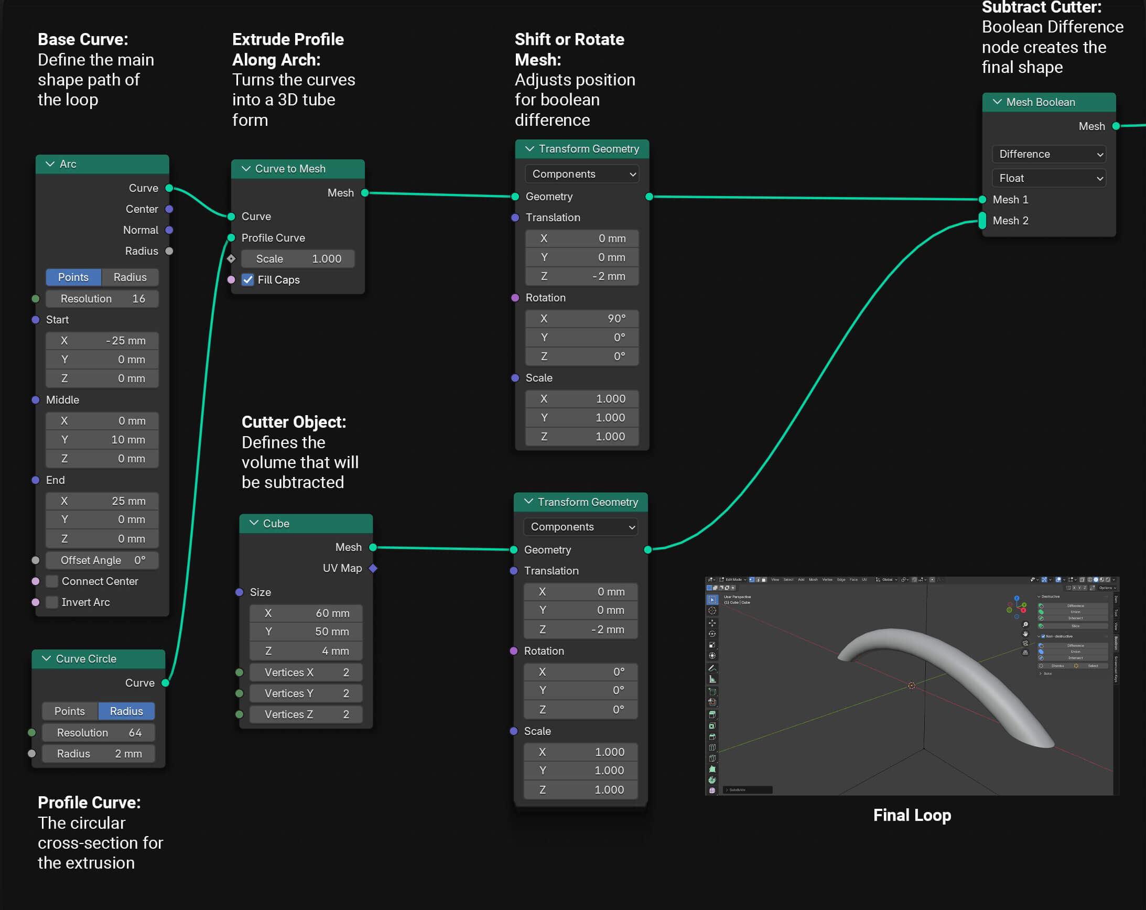This screenshot has width=1146, height=910.
Task: Click the Curve to Mesh node header
Action: coord(290,168)
